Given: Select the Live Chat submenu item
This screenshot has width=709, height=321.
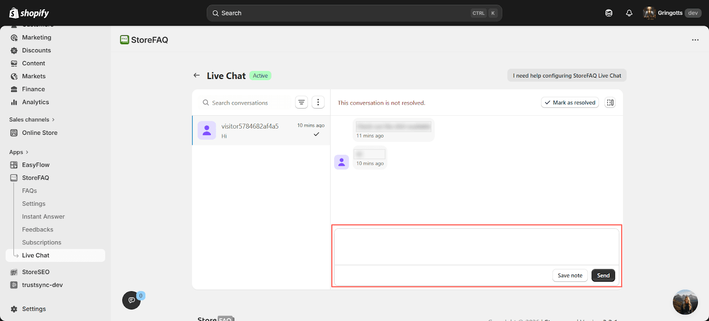Looking at the screenshot, I should click(55, 255).
